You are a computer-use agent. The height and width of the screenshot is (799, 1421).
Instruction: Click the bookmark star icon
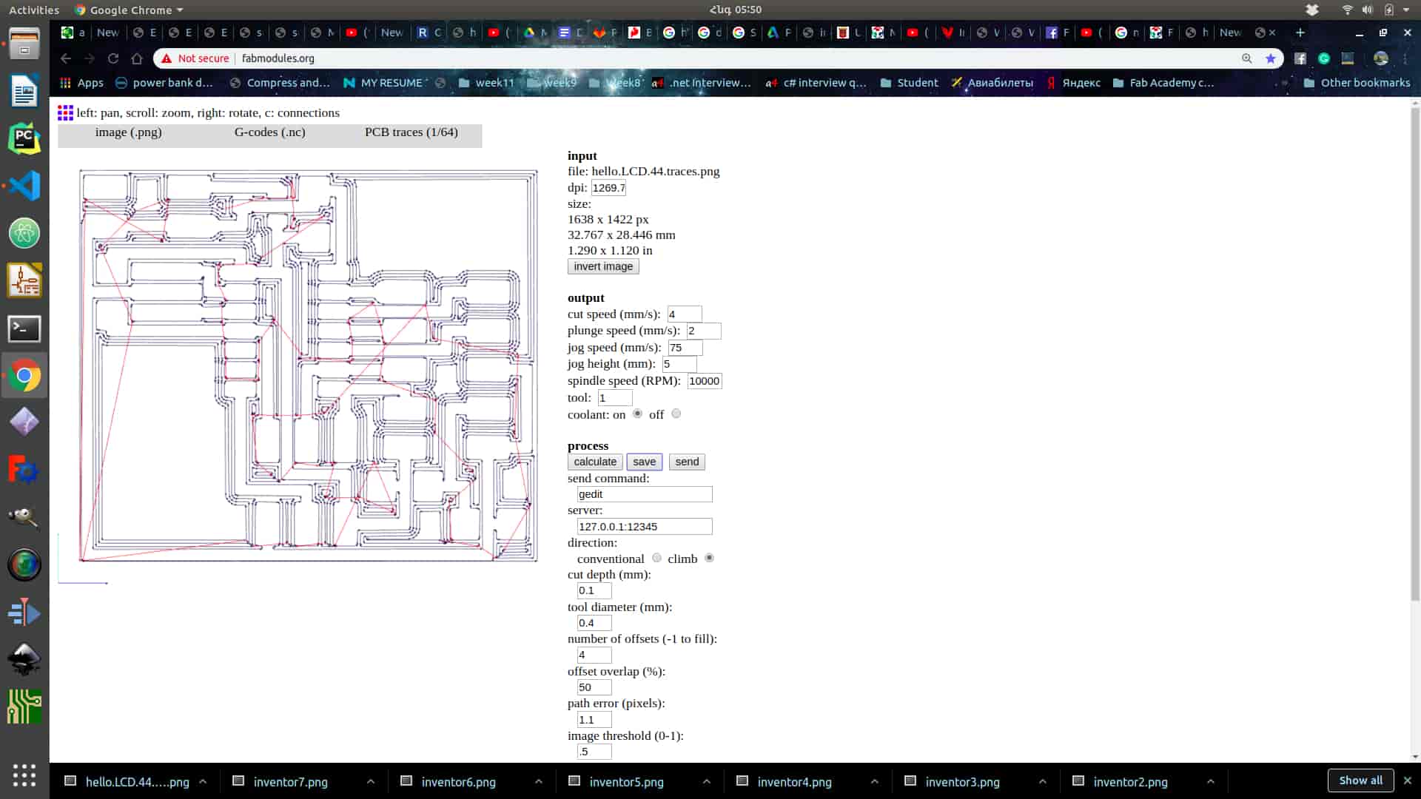pyautogui.click(x=1271, y=58)
